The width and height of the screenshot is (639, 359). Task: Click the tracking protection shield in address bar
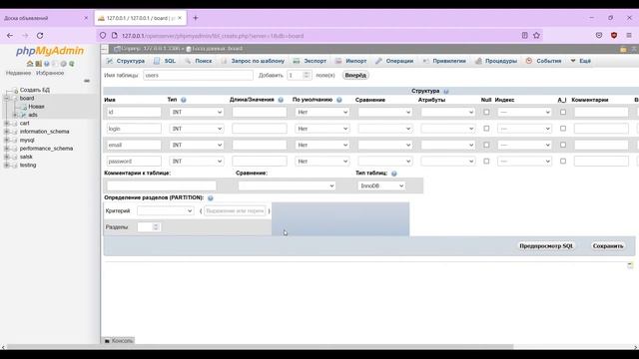[103, 36]
